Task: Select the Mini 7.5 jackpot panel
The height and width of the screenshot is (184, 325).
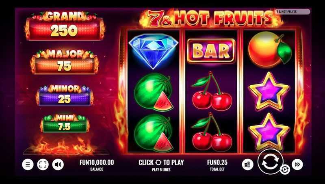Action: (x=65, y=123)
